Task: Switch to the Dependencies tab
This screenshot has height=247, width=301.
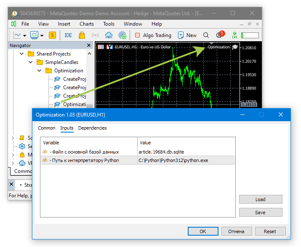Action: [x=92, y=128]
